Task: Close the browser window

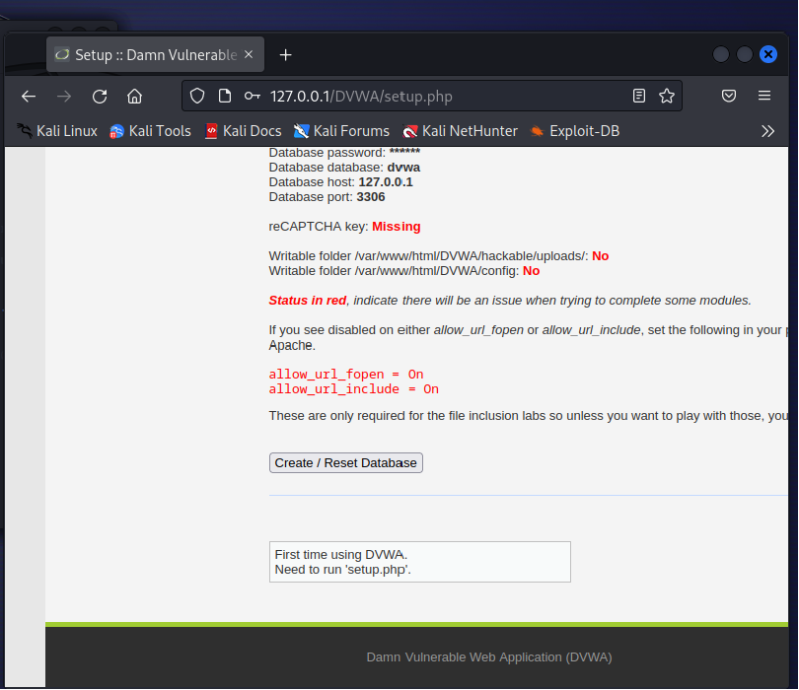Action: 768,54
